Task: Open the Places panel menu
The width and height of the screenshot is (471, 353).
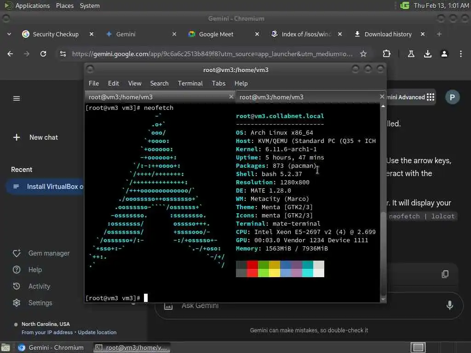Action: pos(64,6)
